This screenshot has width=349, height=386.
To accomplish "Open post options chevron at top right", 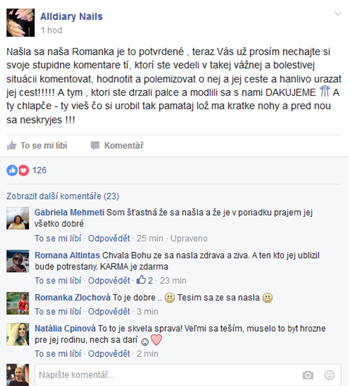I will pos(338,14).
